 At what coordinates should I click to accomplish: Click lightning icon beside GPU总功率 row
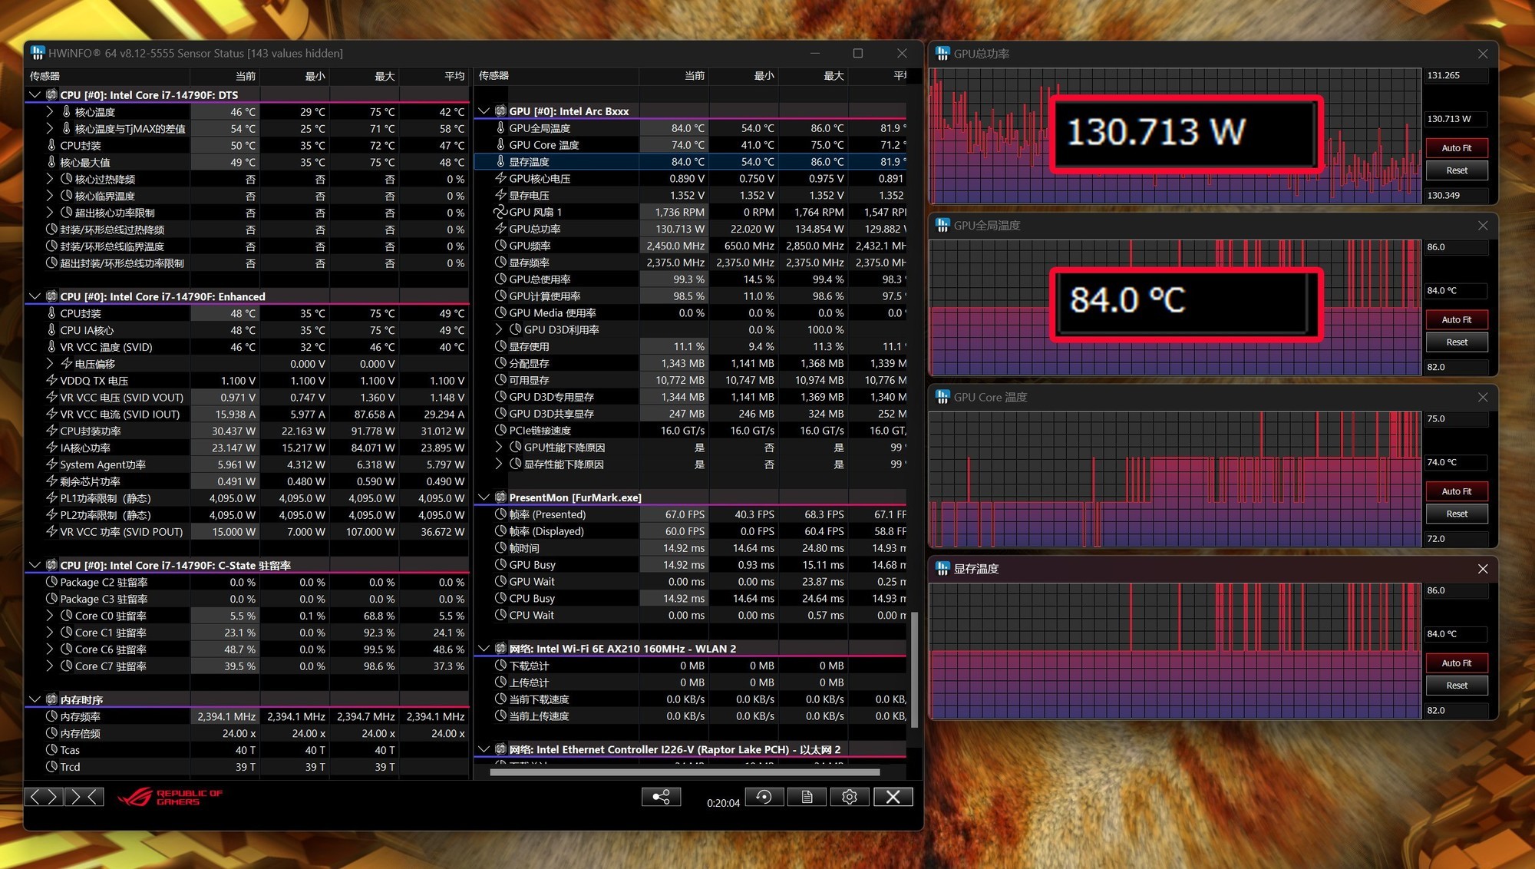500,229
